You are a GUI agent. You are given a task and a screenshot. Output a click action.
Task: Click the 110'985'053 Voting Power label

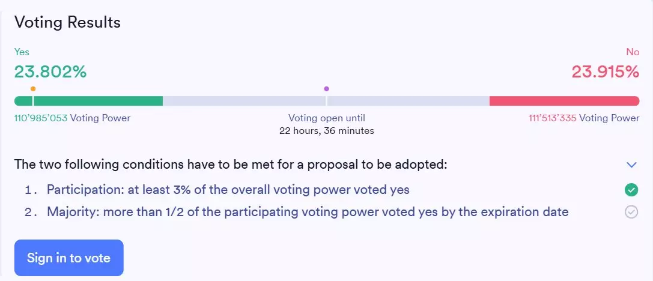[x=73, y=118]
